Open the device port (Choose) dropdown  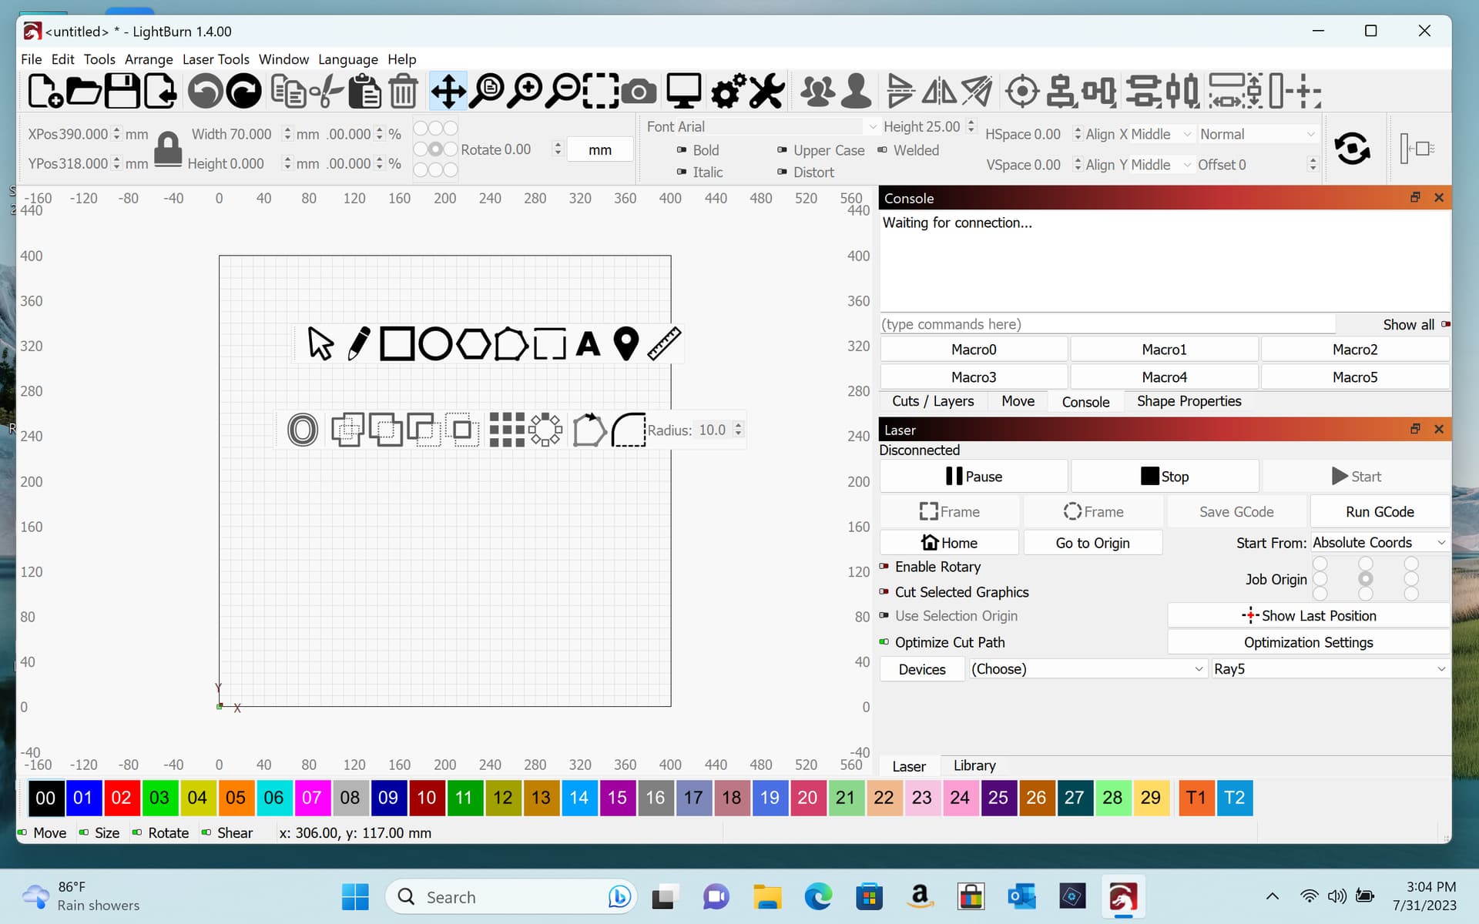1086,669
